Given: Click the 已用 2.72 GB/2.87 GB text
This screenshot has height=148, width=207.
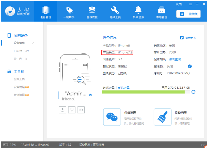Looking at the screenshot, I should pos(176,88).
